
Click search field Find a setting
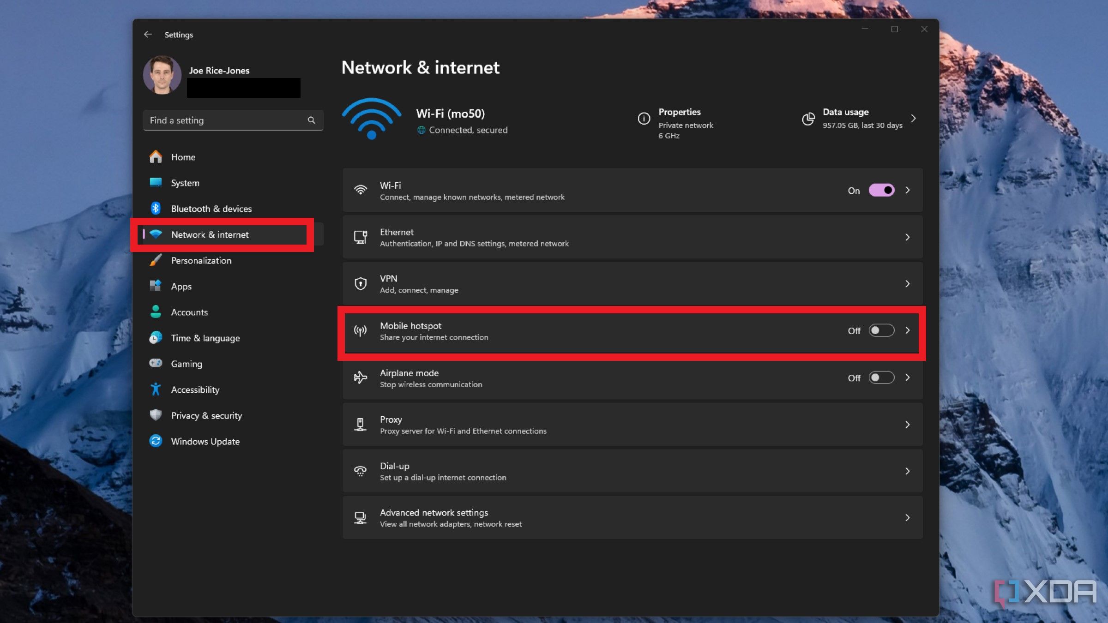coord(233,120)
